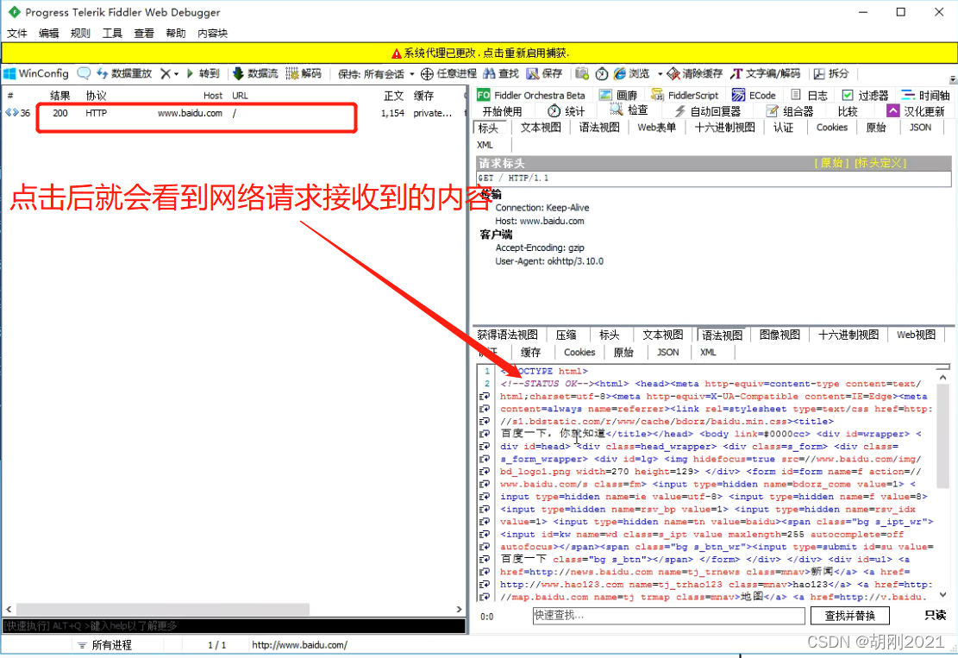Select response 压缩 tab
Screen dimensions: 958x658
click(566, 335)
